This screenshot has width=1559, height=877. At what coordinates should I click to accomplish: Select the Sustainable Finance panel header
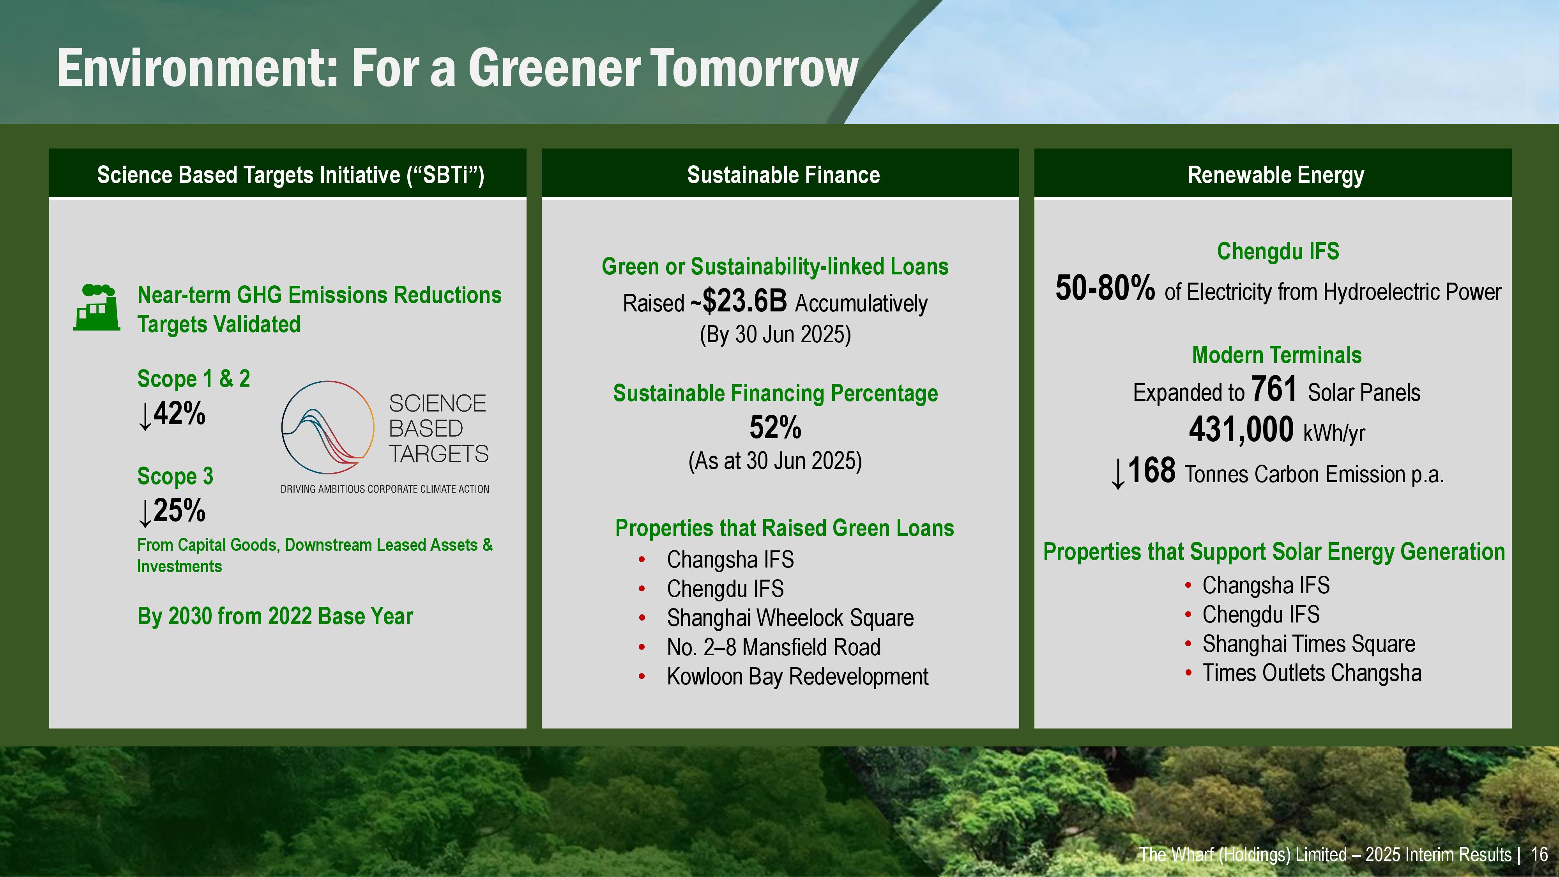(783, 175)
